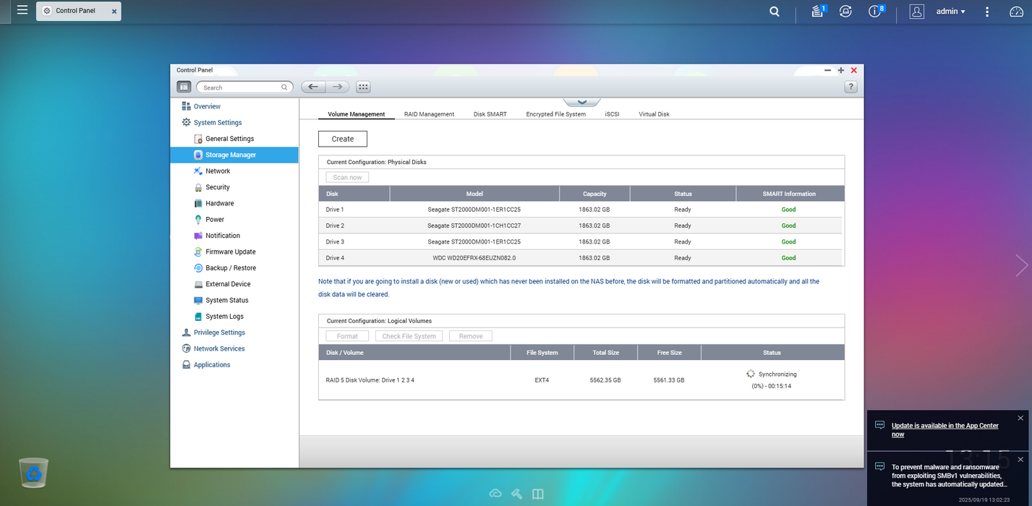Click the Synchronizing status indicator
Image resolution: width=1032 pixels, height=506 pixels.
772,374
